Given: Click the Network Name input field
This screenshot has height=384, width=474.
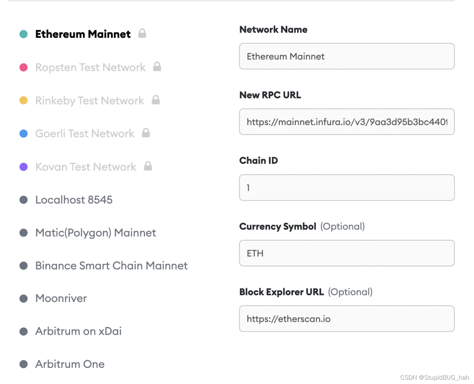Looking at the screenshot, I should 347,56.
